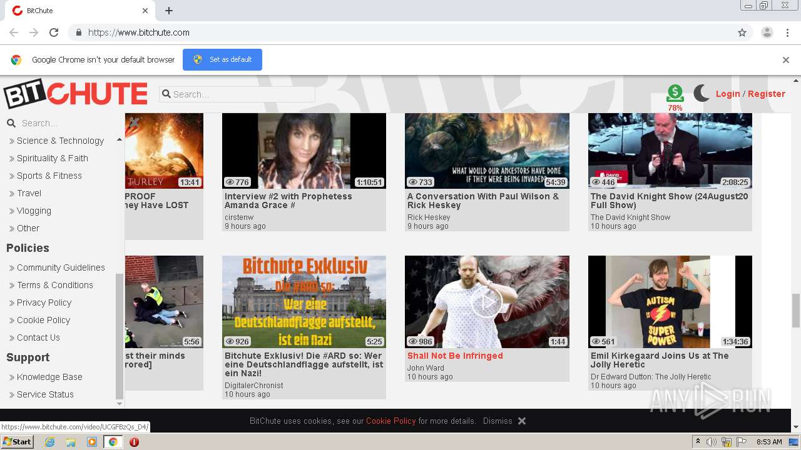Image resolution: width=801 pixels, height=450 pixels.
Task: Open Knowledge Base link
Action: tap(49, 377)
